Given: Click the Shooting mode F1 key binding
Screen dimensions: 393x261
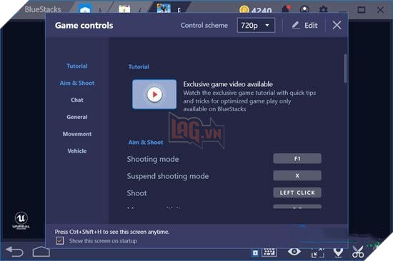Looking at the screenshot, I should click(297, 158).
